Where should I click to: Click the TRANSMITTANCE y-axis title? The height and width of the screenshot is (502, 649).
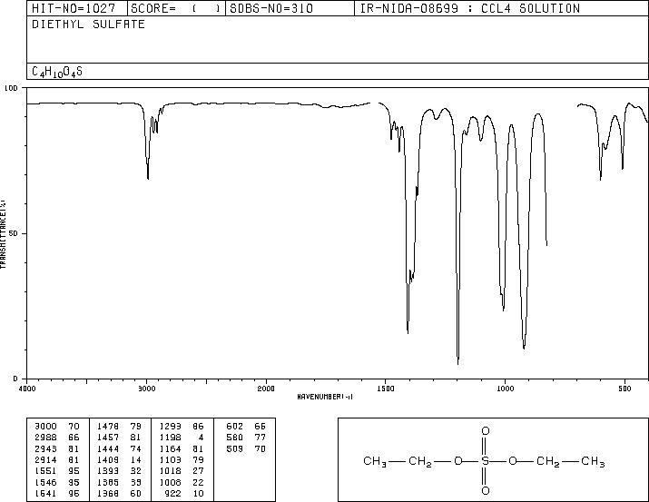pos(3,234)
